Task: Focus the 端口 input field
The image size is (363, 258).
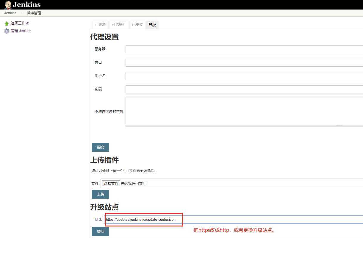Action: click(244, 62)
